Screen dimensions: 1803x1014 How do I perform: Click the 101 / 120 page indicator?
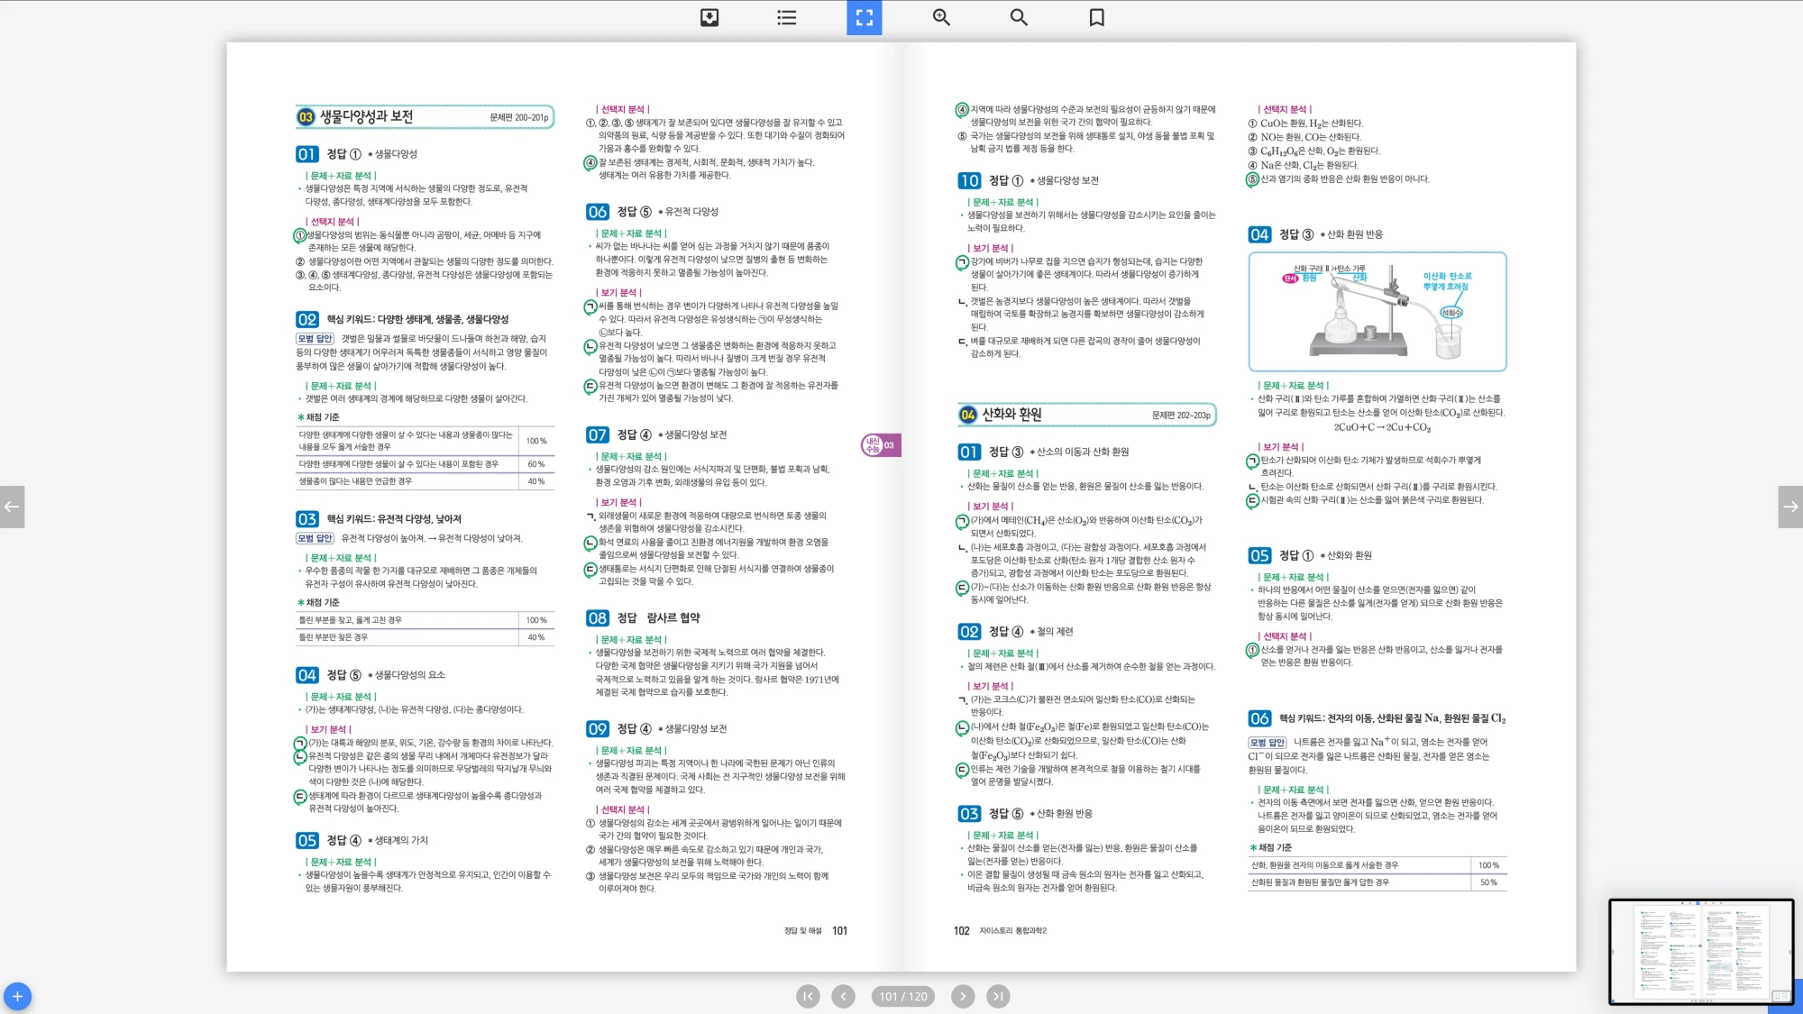902,996
